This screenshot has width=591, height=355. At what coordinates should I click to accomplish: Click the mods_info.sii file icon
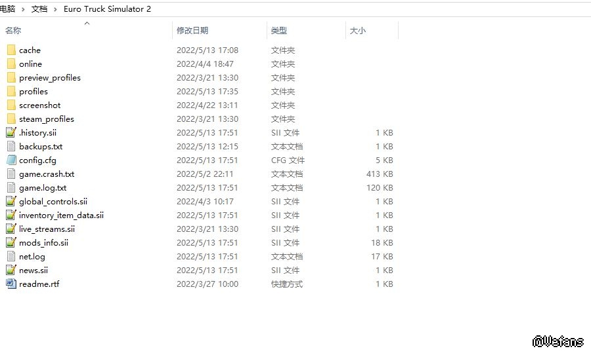tap(11, 243)
